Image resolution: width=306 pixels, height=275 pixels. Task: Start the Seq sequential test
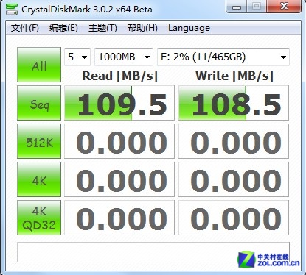pos(39,103)
